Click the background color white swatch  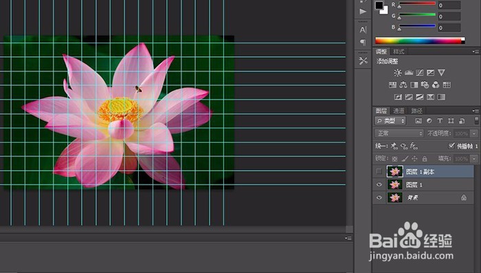[385, 11]
